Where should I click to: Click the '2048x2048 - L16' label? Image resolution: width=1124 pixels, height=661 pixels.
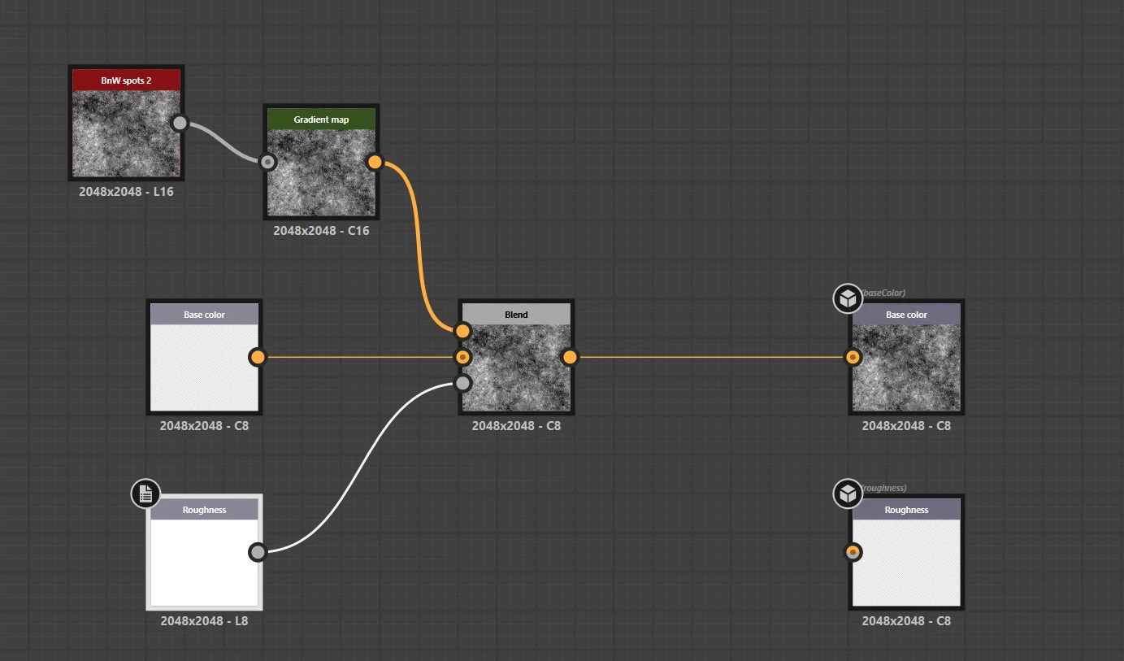126,193
